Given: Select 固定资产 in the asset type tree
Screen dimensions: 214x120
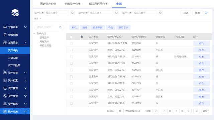Looking at the screenshot, I should [44, 37].
